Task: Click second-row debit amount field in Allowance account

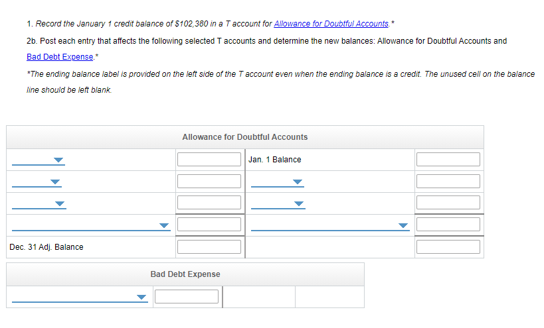Action: point(209,182)
